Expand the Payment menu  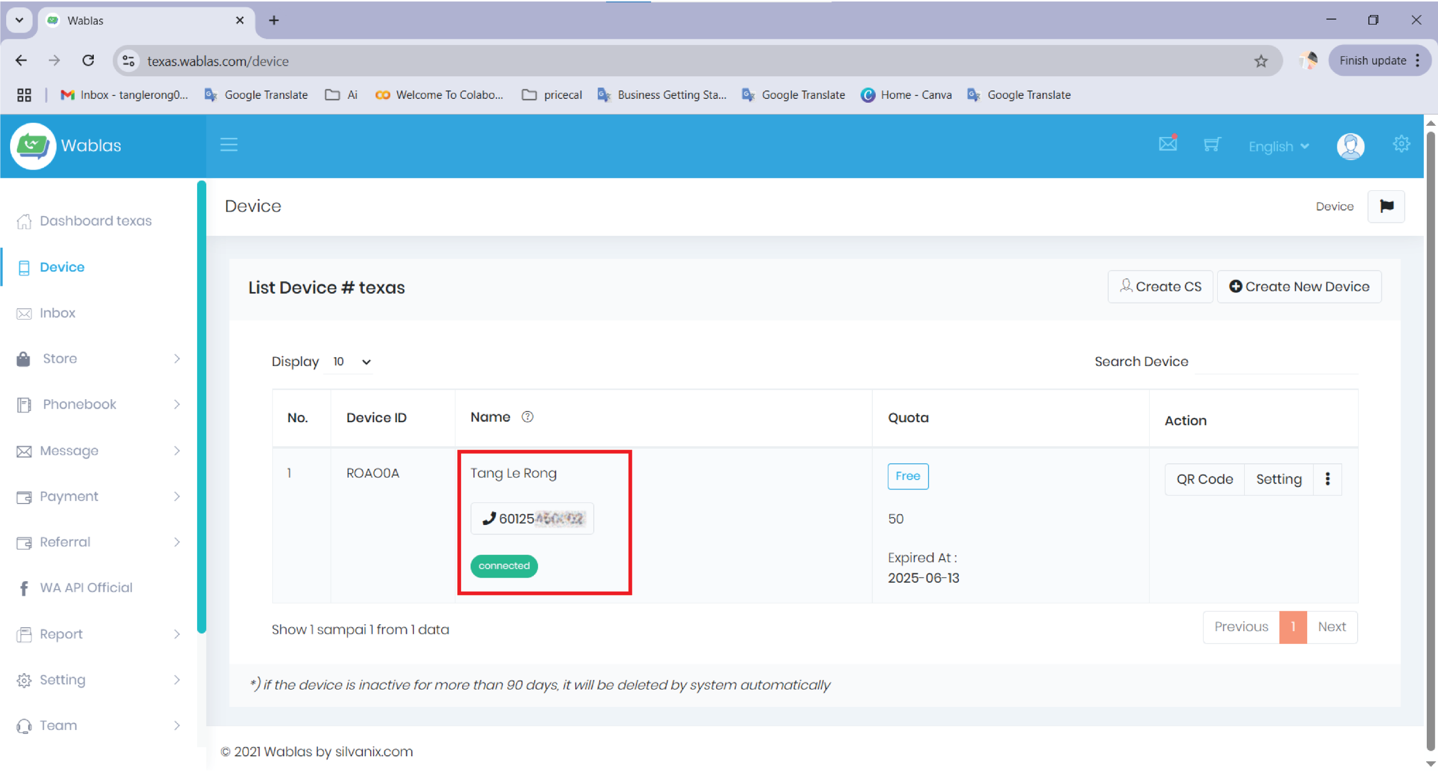point(99,496)
